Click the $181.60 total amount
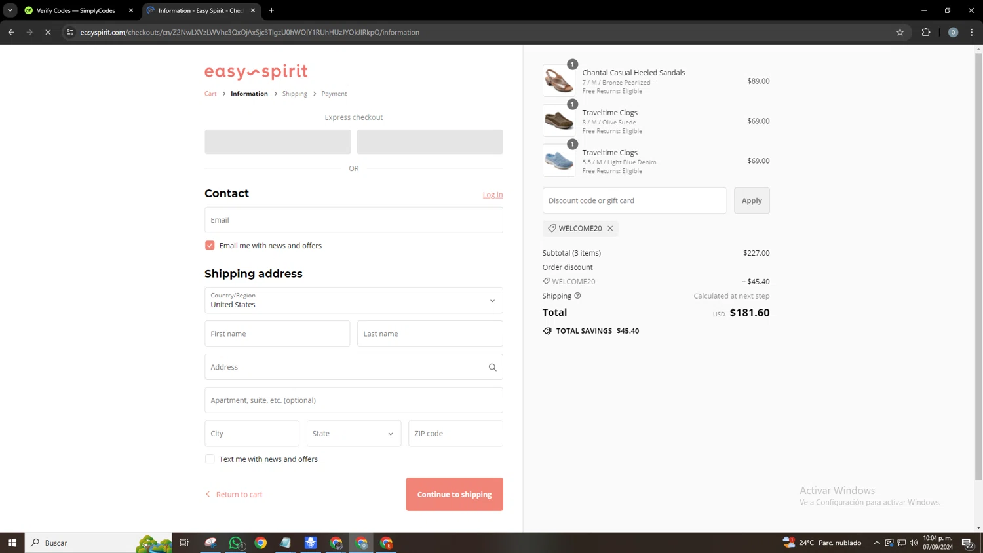This screenshot has height=553, width=983. 750,313
